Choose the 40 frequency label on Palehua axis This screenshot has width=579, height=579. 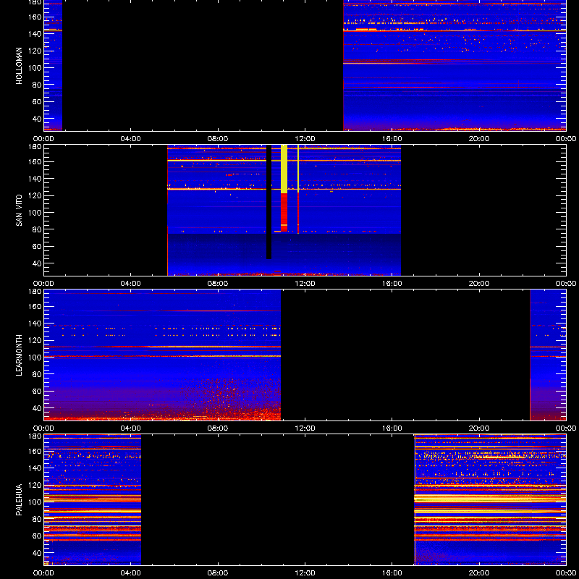(x=37, y=553)
